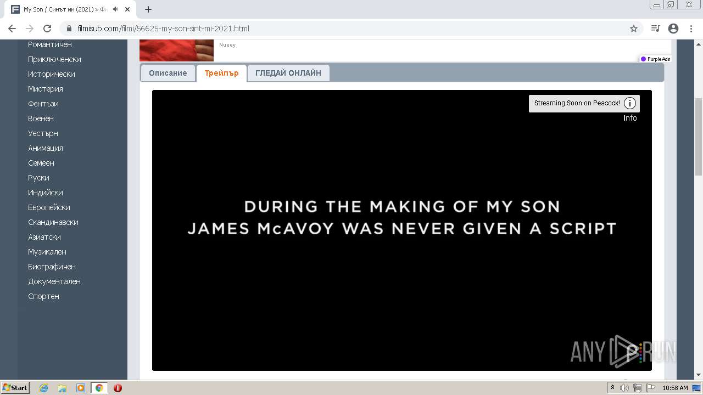Open Руски films list

click(38, 178)
